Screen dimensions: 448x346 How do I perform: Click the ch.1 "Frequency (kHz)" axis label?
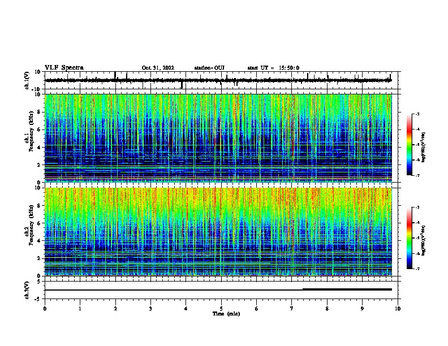(32, 132)
